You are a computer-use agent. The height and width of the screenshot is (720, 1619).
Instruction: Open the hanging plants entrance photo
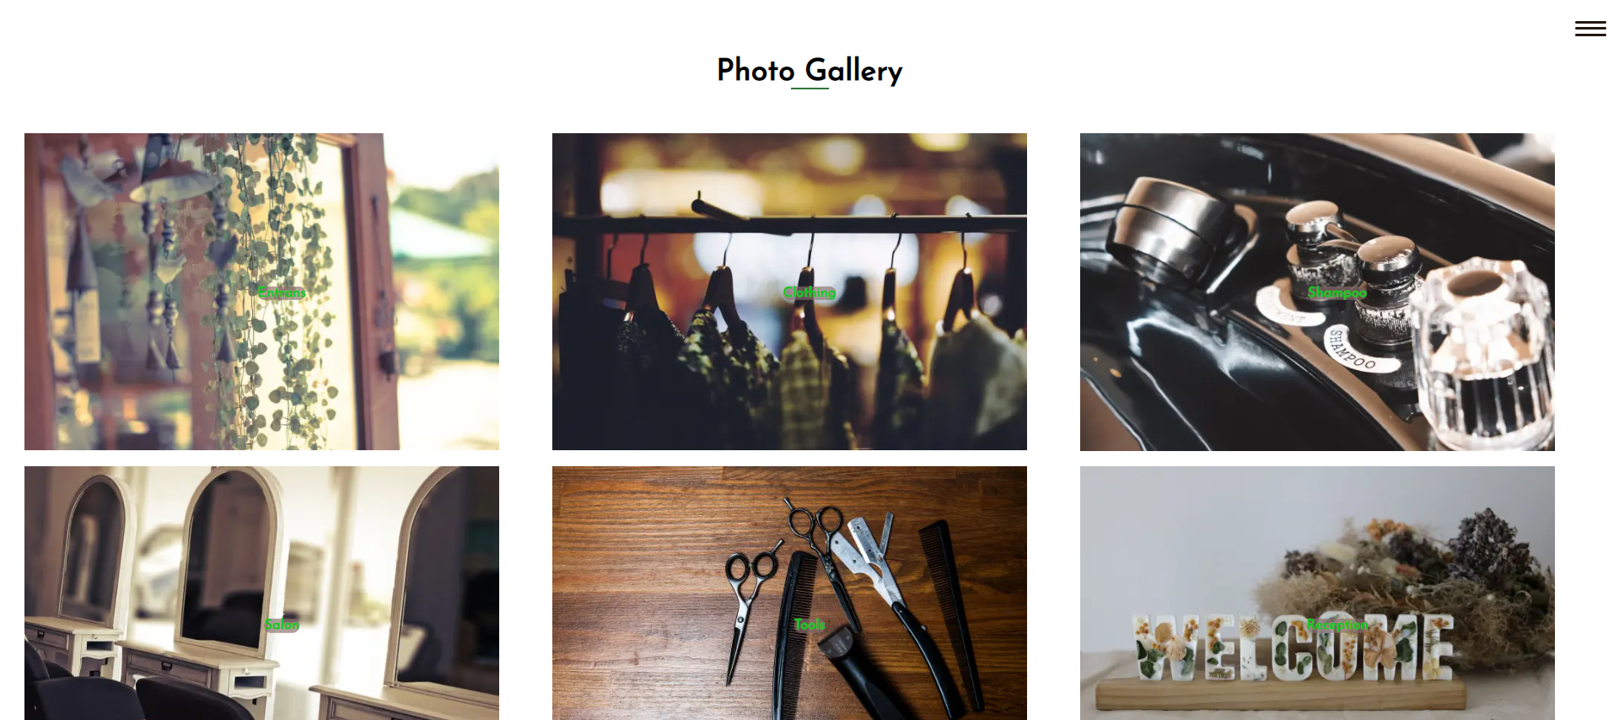261,292
